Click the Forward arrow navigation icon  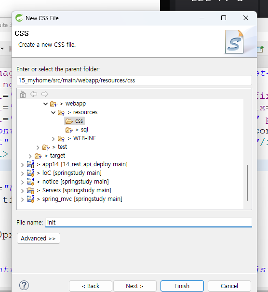click(x=45, y=94)
